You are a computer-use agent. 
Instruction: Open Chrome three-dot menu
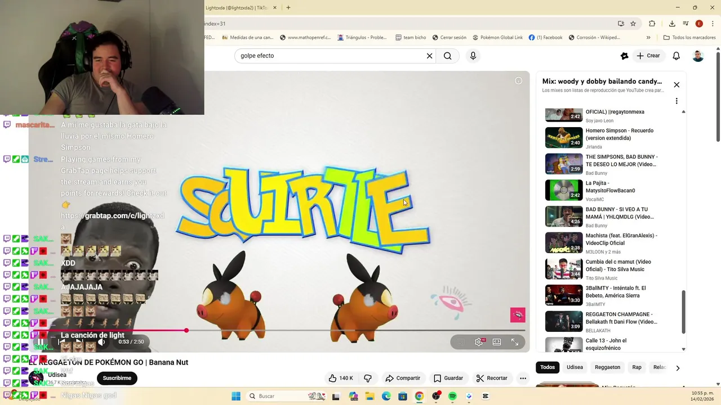point(713,24)
